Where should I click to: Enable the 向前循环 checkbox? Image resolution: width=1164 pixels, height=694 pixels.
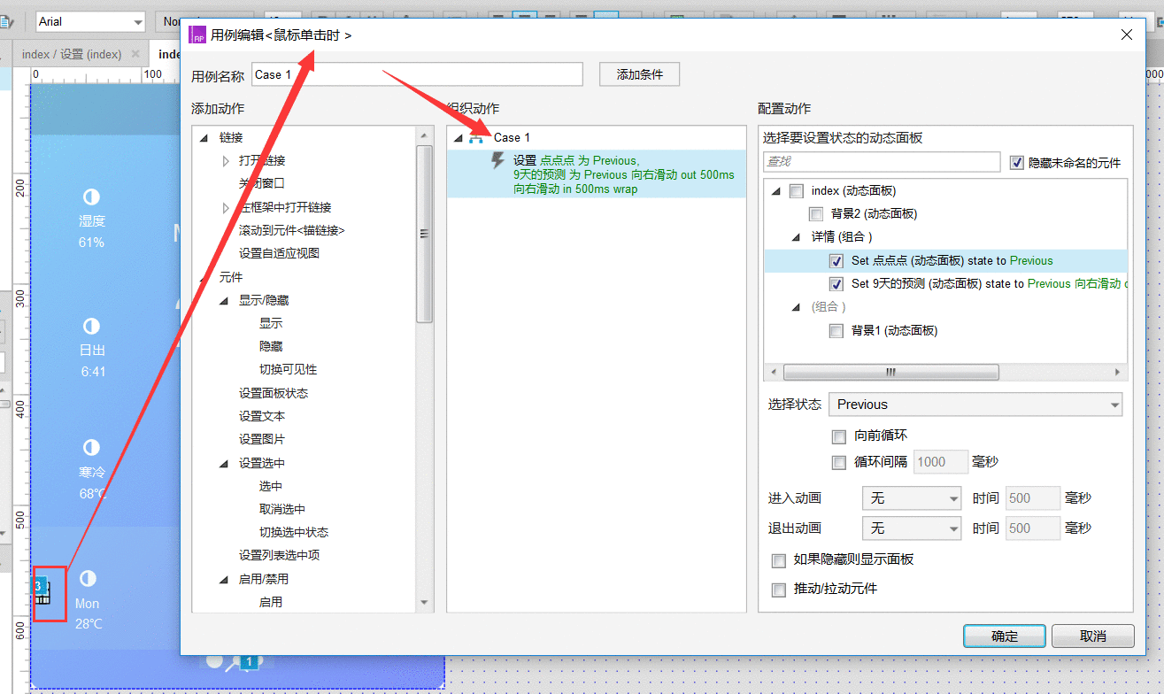[x=839, y=436]
